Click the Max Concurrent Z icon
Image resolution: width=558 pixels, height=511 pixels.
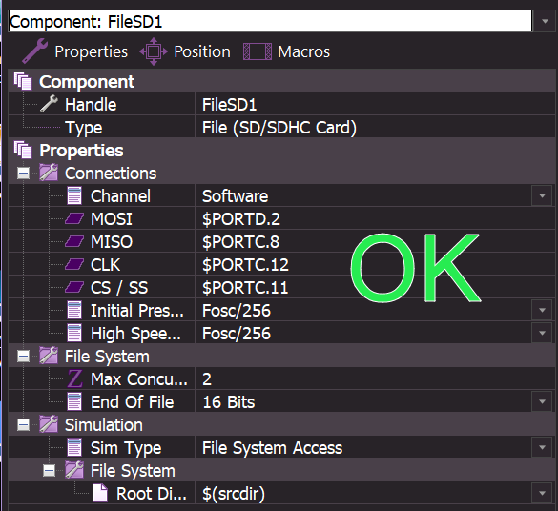click(x=74, y=379)
